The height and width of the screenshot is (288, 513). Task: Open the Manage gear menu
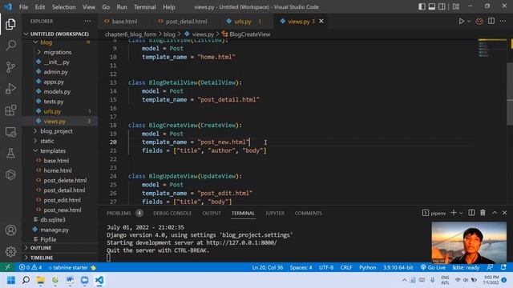tap(10, 251)
